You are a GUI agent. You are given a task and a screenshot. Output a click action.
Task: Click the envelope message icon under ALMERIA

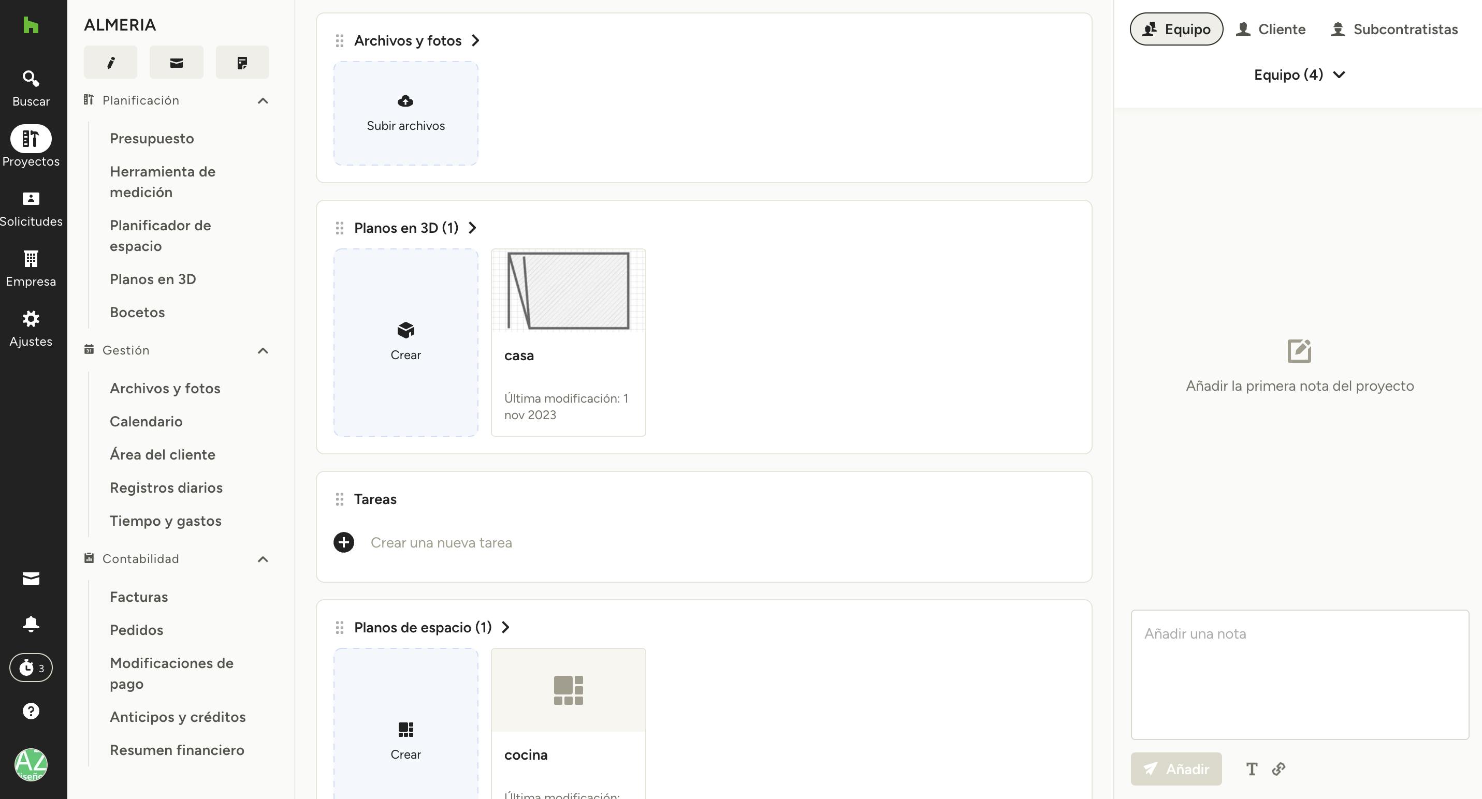[176, 62]
